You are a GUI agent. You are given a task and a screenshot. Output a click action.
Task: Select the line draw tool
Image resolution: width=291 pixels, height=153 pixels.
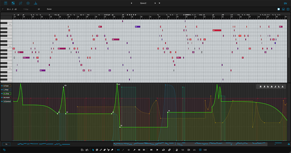pyautogui.click(x=101, y=150)
